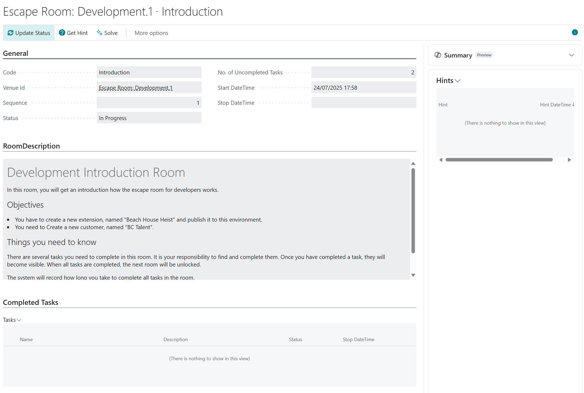Click the Objectives heading in description
The width and height of the screenshot is (584, 393).
25,205
